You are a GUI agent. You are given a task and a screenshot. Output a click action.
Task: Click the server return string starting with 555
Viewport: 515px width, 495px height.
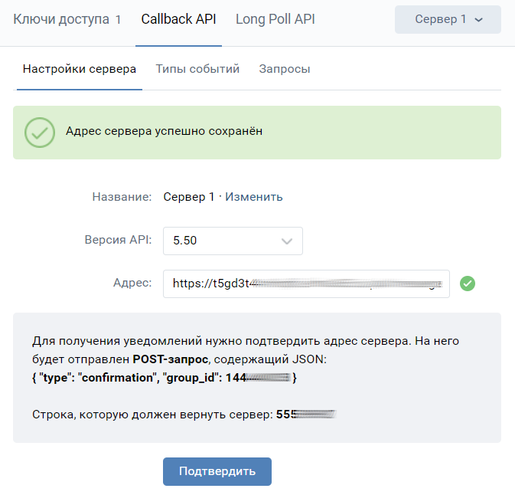306,415
